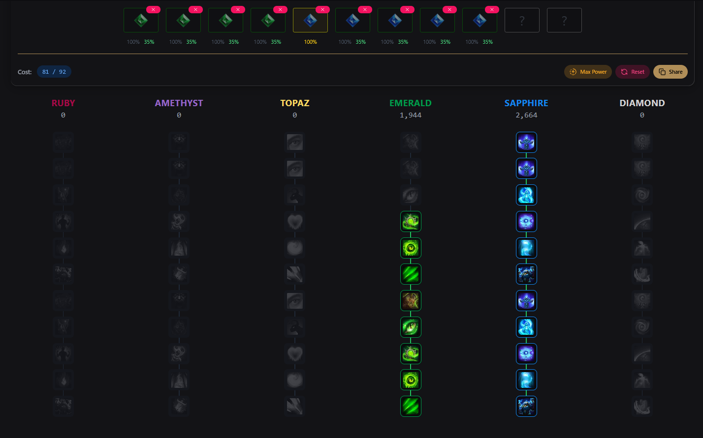This screenshot has width=703, height=438.
Task: Click the first empty question mark slot
Action: coord(522,21)
